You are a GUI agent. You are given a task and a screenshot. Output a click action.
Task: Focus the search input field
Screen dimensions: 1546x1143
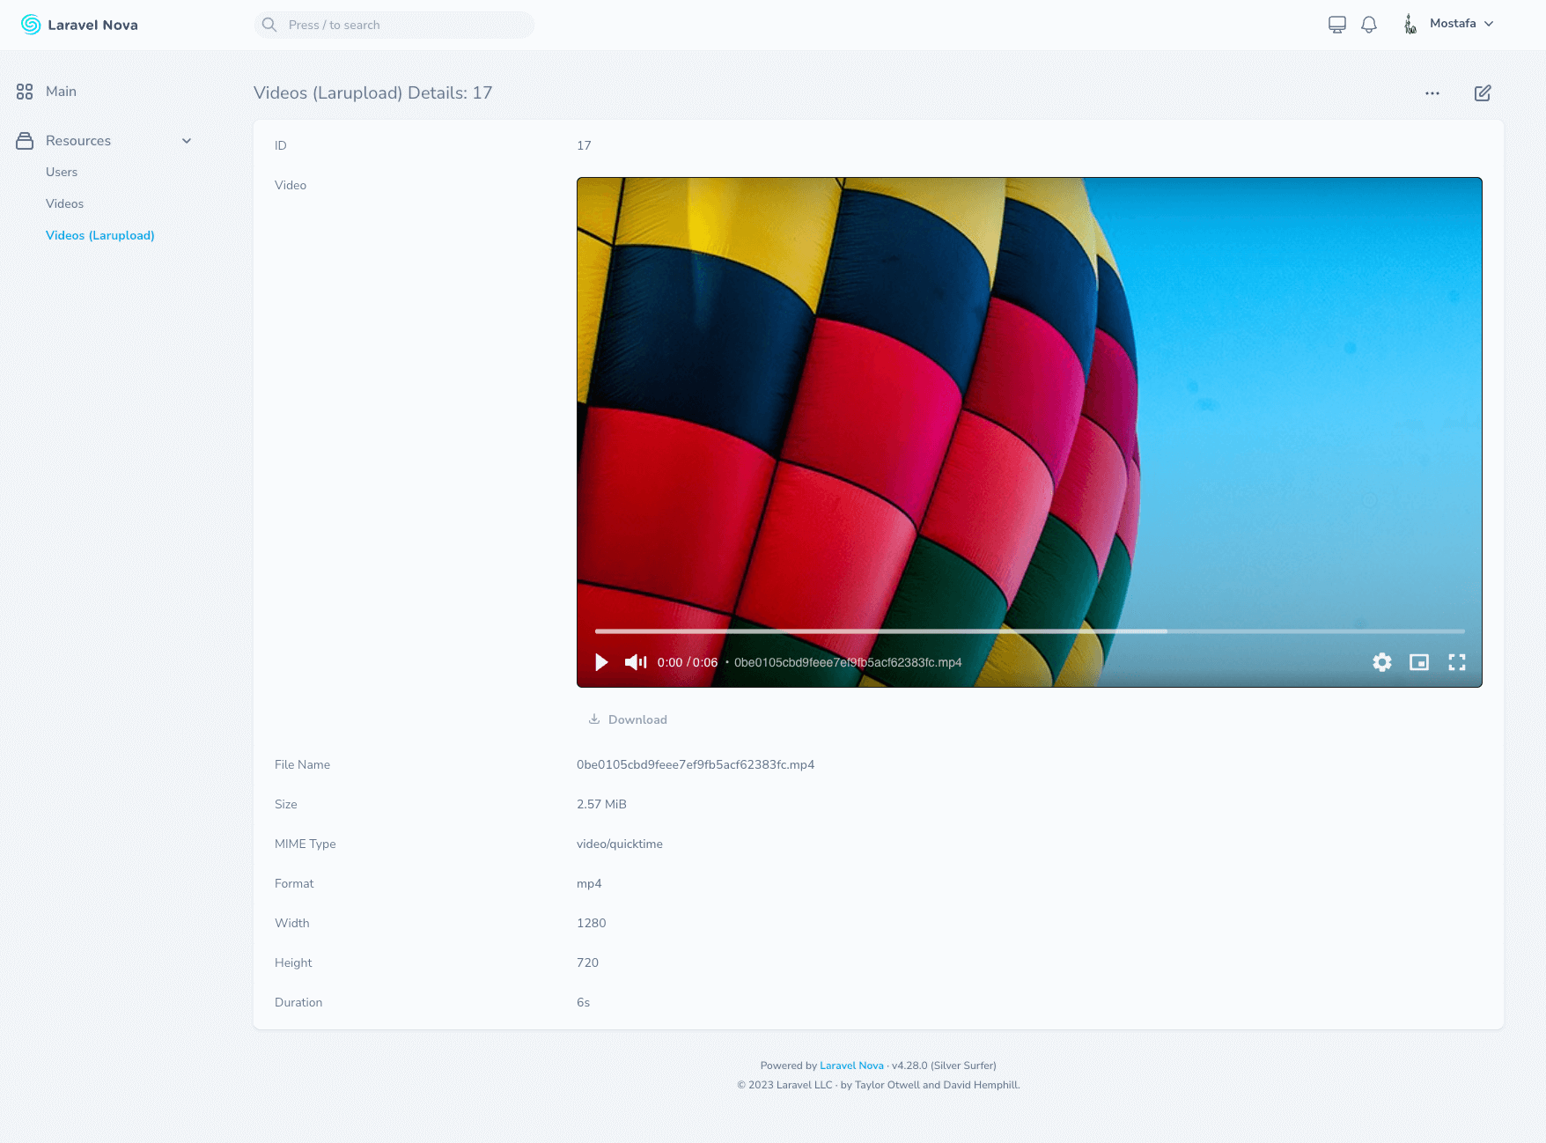click(394, 25)
